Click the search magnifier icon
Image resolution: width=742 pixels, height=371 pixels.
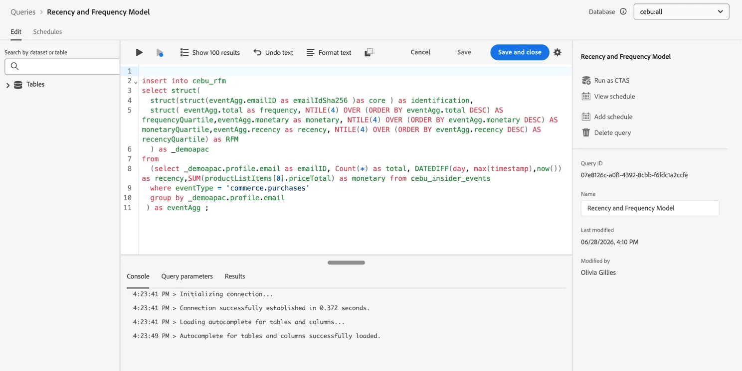coord(14,66)
